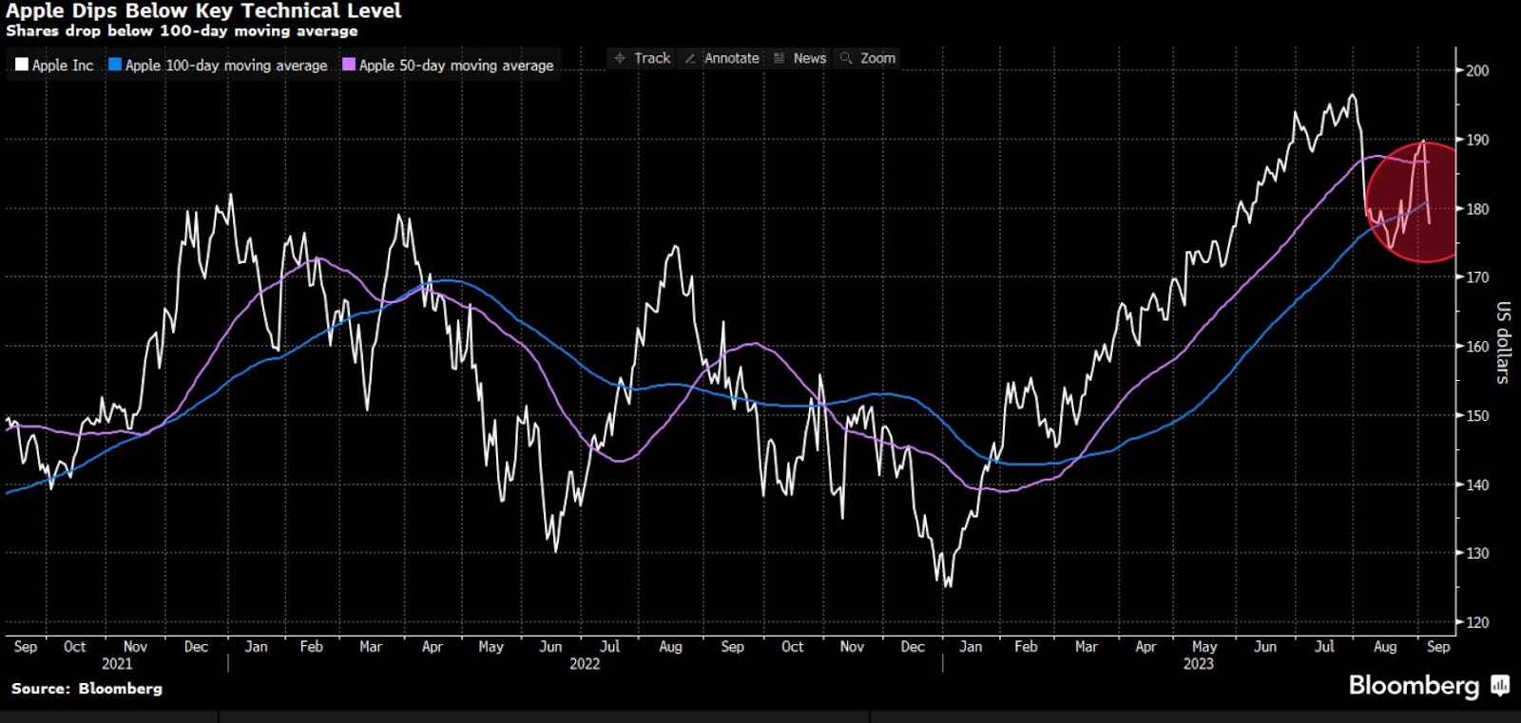Click the 2021 year label on the time axis

click(x=117, y=663)
